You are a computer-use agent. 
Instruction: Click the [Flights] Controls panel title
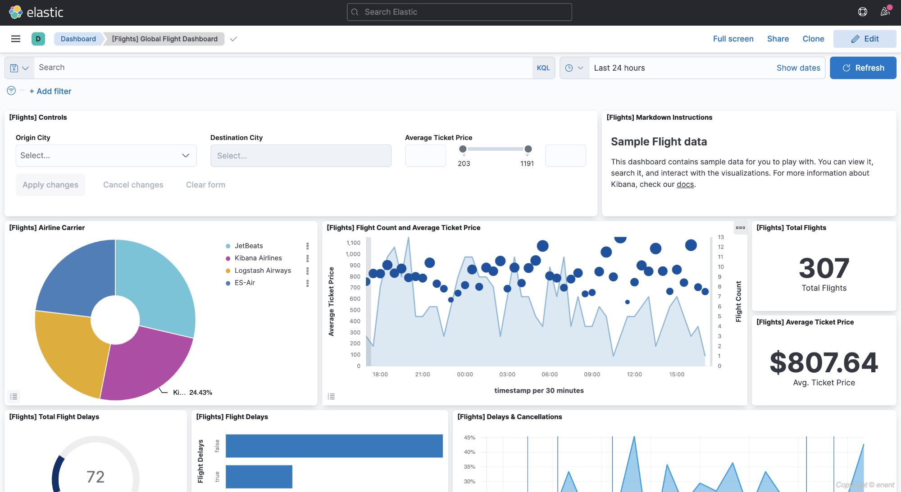coord(38,117)
